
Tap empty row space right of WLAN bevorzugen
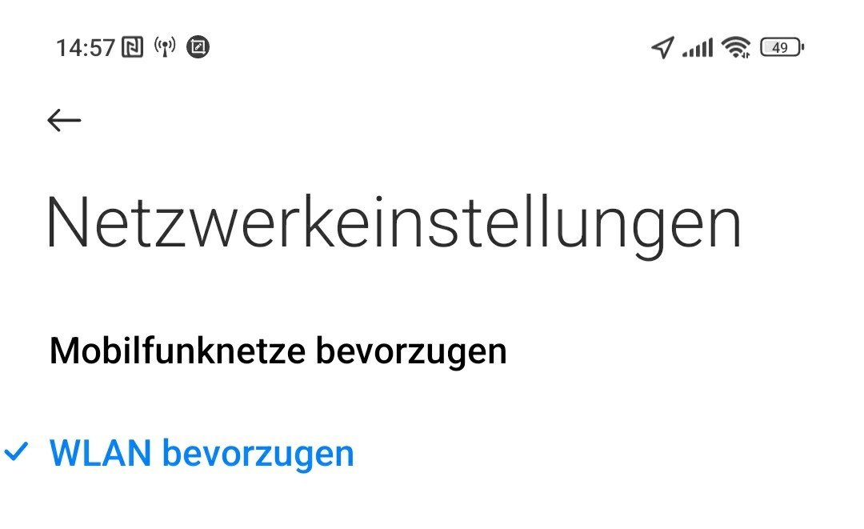606,453
